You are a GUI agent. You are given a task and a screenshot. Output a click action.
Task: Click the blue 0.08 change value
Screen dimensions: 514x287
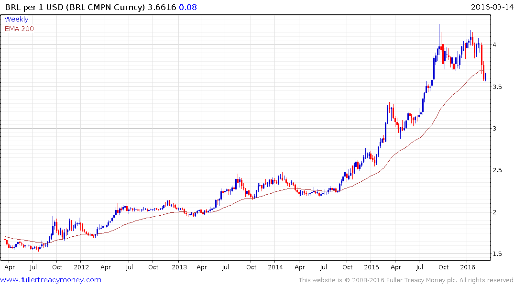click(188, 7)
